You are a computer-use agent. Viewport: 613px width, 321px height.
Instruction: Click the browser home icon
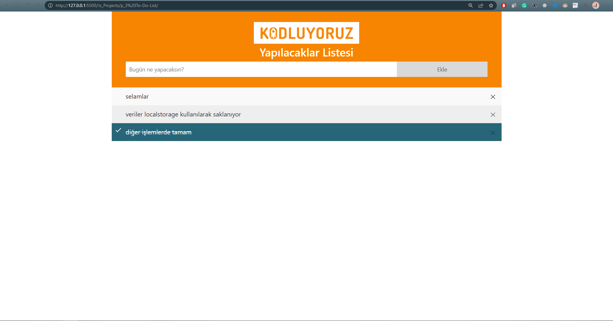tap(38, 5)
